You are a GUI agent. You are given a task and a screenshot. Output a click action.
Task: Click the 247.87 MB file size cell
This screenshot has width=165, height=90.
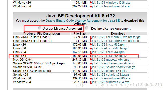(80, 60)
